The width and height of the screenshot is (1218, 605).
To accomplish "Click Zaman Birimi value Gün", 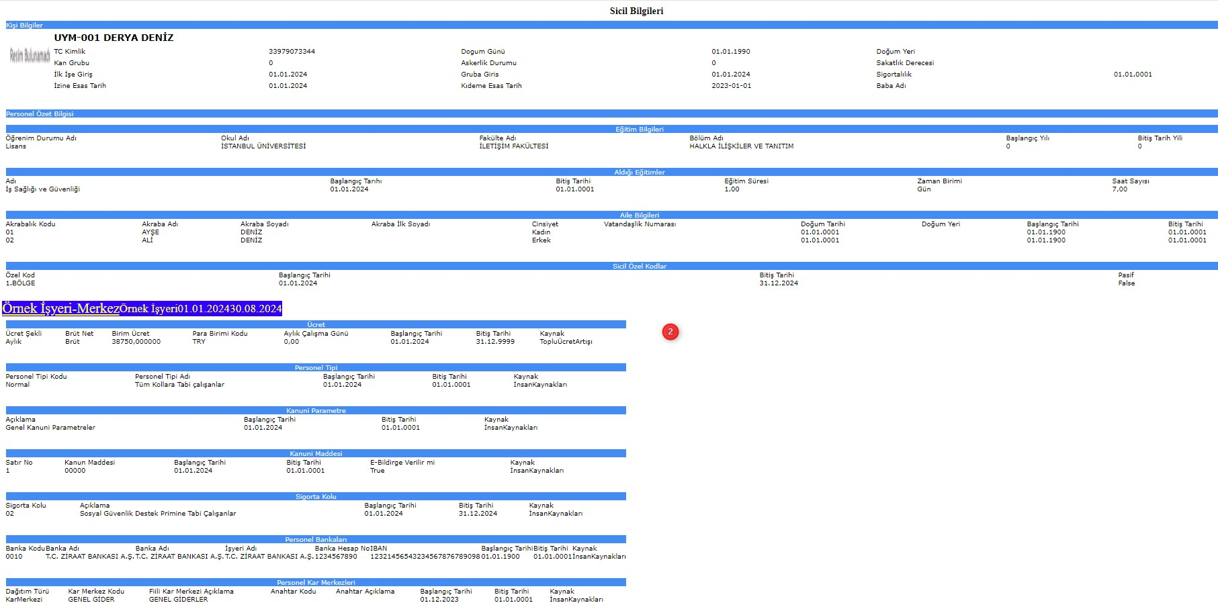I will (924, 189).
